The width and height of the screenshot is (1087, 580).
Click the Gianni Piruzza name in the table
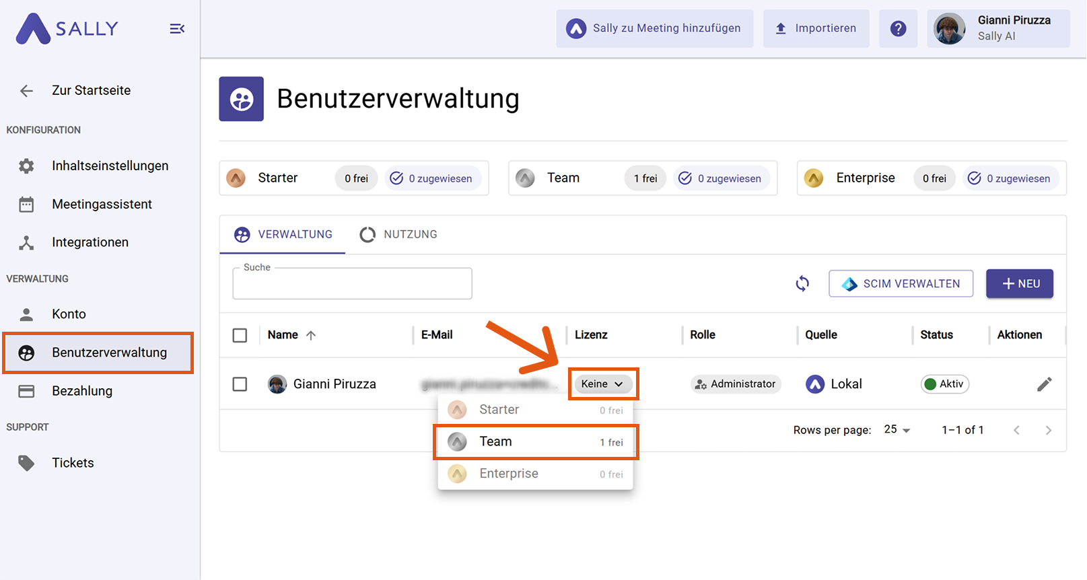335,384
